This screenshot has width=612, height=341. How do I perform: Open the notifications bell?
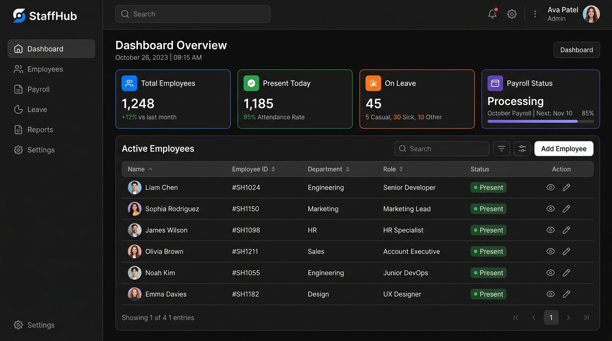coord(492,14)
